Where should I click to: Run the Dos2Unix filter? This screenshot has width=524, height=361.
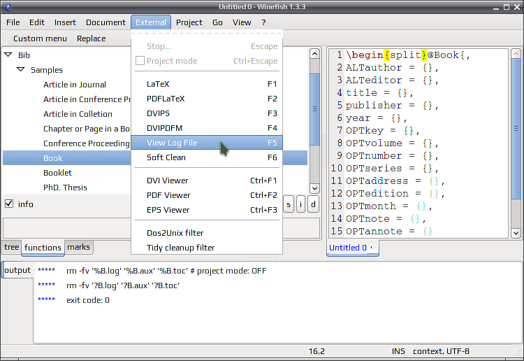coord(207,233)
